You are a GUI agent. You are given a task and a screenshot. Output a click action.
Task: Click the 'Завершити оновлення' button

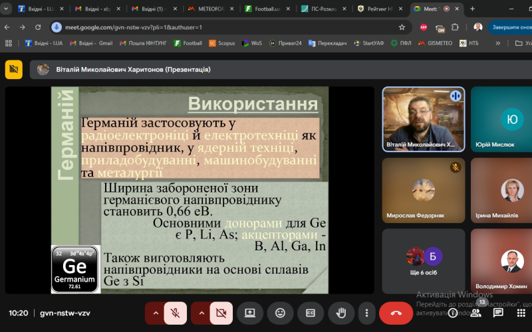click(x=510, y=27)
